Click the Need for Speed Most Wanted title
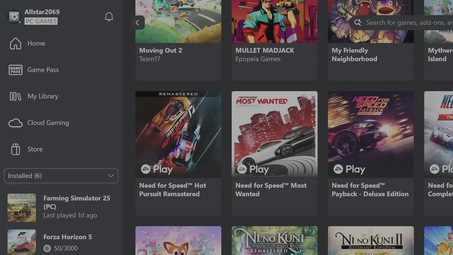The height and width of the screenshot is (255, 453). 271,189
